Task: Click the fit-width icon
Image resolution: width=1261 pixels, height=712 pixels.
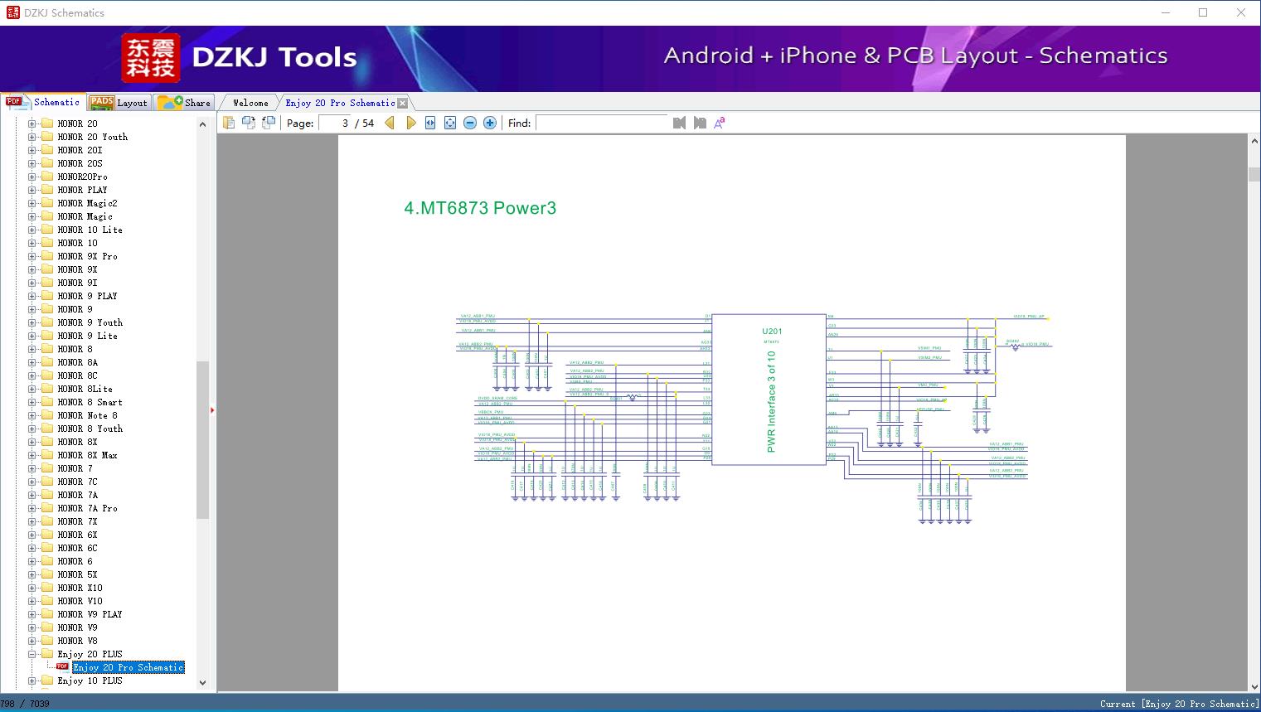Action: 430,123
